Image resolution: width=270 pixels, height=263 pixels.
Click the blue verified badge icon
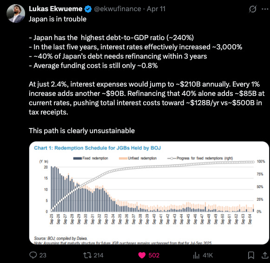coord(88,9)
